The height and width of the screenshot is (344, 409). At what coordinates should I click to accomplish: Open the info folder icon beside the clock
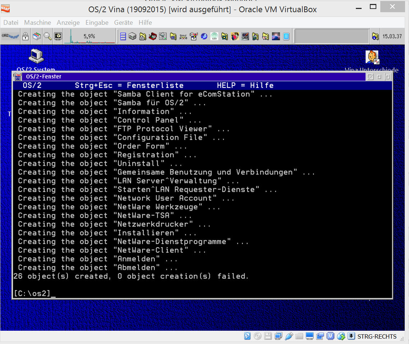(375, 36)
